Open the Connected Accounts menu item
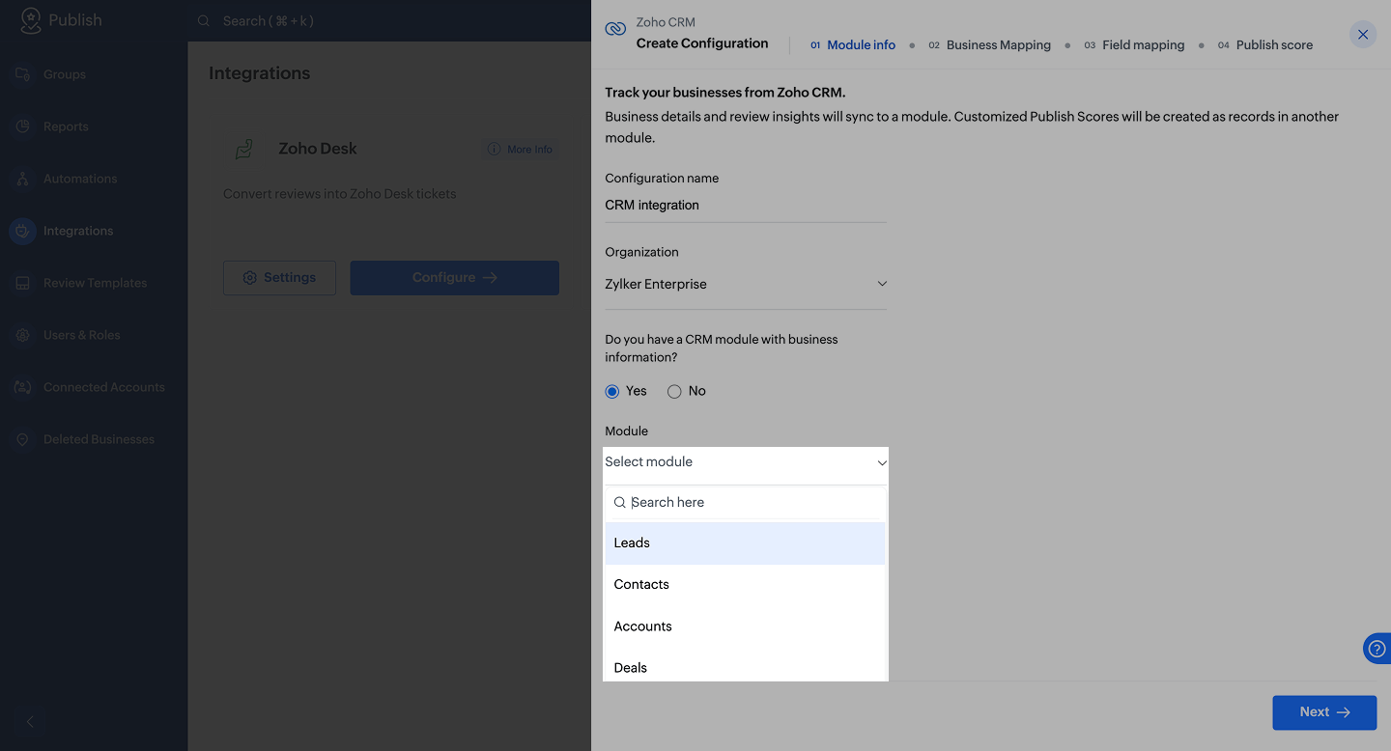The width and height of the screenshot is (1391, 751). [x=104, y=387]
